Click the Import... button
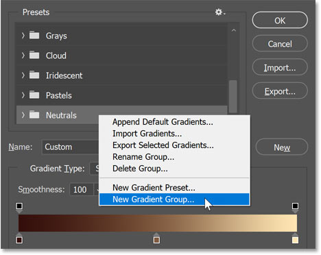The width and height of the screenshot is (321, 255). pyautogui.click(x=280, y=67)
